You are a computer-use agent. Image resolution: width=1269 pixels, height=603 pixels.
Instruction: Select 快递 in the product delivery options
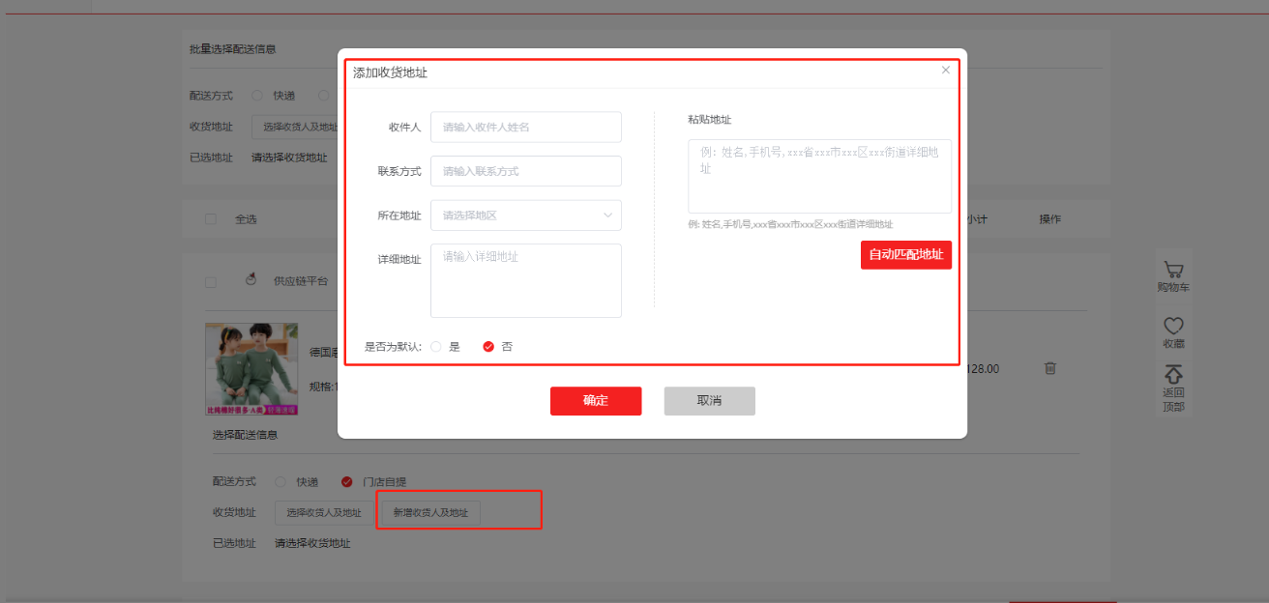click(x=280, y=481)
